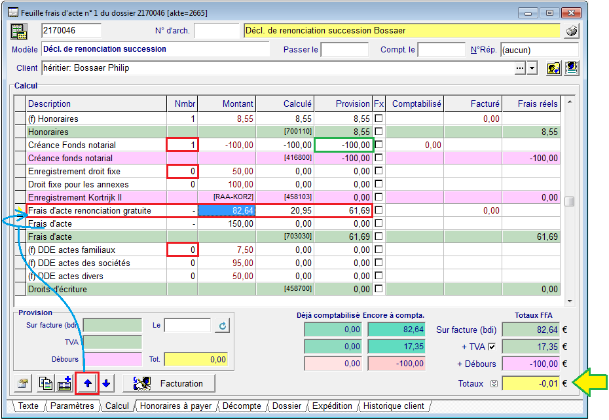Screen dimensions: 609x420
Task: Click the Description column header
Action: pyautogui.click(x=97, y=104)
